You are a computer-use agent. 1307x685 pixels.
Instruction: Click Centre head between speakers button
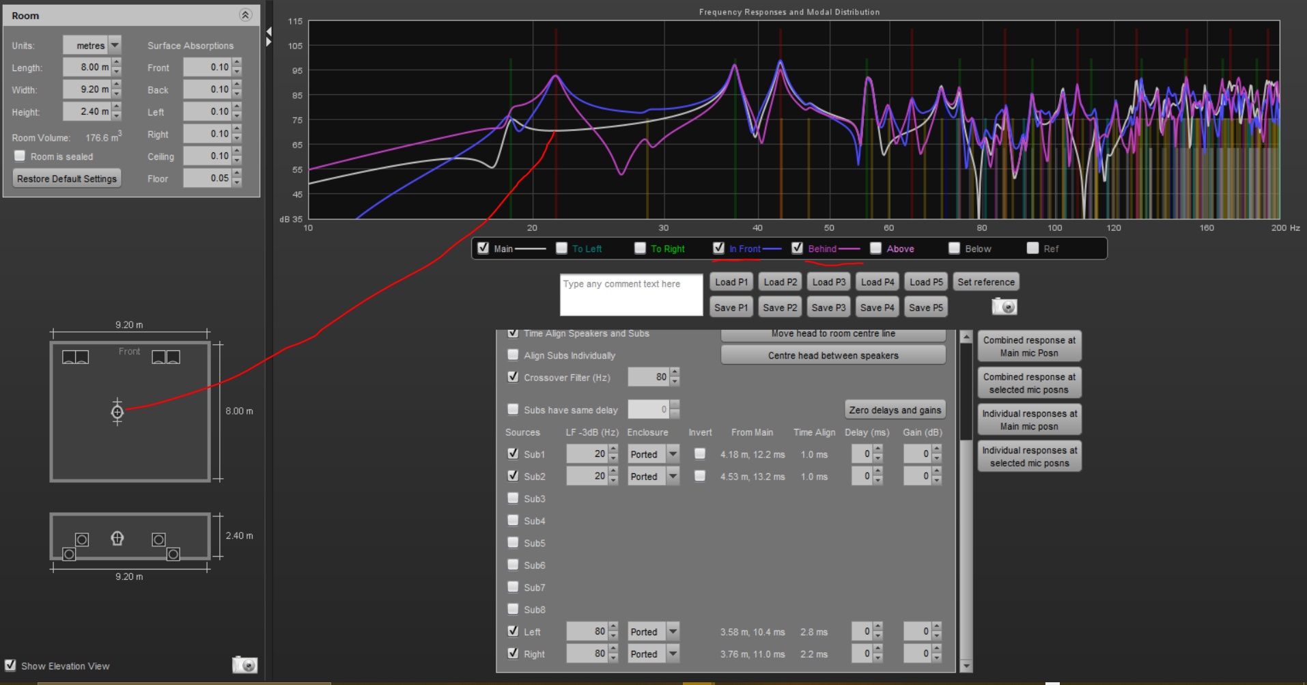[x=832, y=355]
